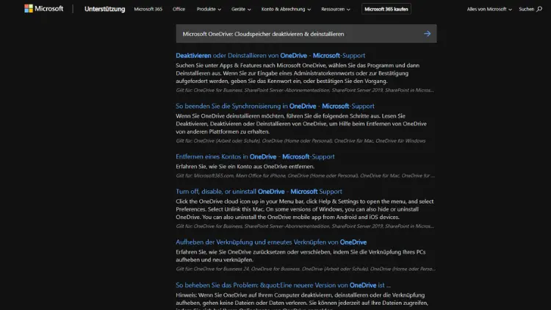Click 'Gilt für: OneDrive (Arbeit oder Schule)' line
Viewport: 551px width, 310px height.
tap(300, 141)
